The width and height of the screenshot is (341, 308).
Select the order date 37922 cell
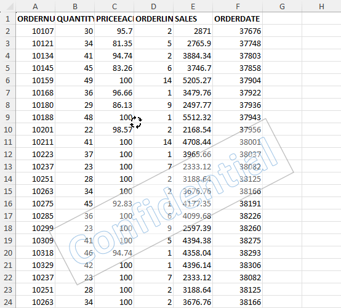(x=238, y=93)
